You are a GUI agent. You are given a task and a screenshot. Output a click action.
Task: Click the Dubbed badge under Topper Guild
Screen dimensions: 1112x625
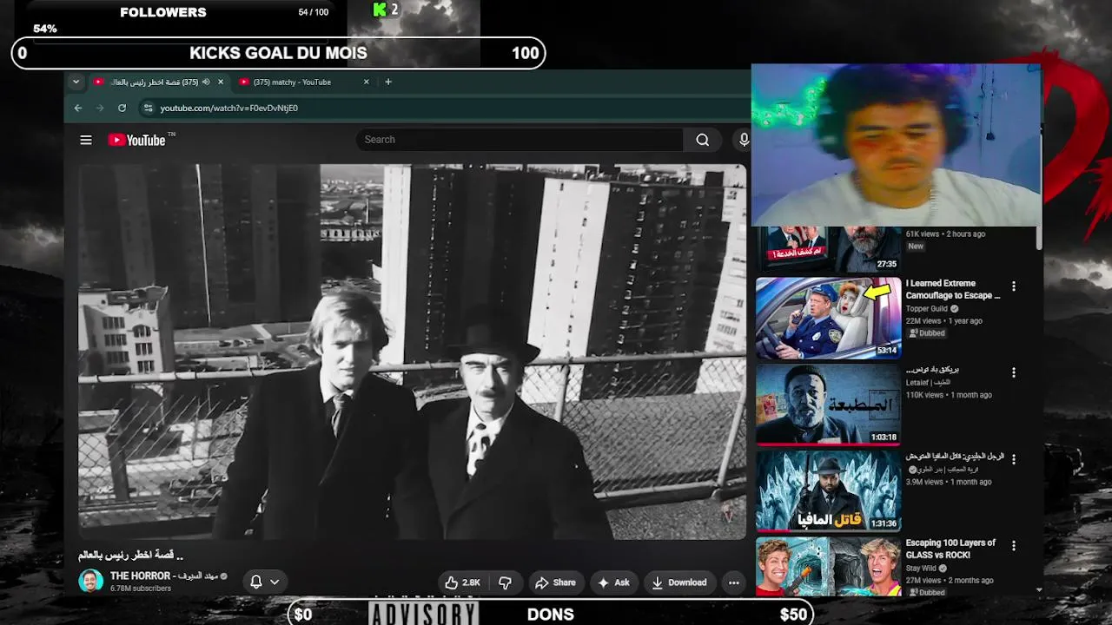point(927,333)
